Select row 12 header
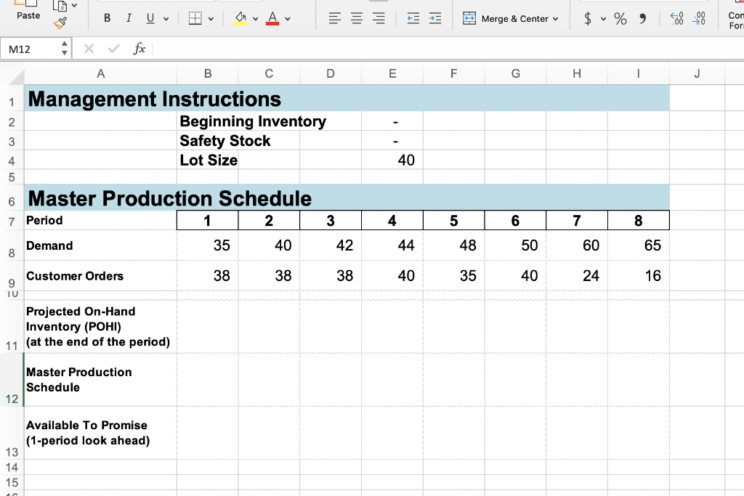Screen dimensions: 744x496 (12, 380)
